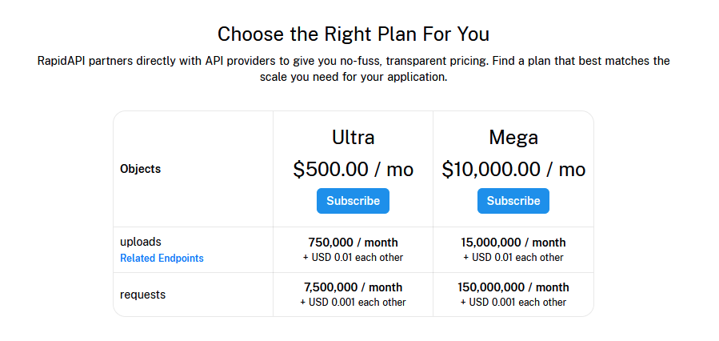The width and height of the screenshot is (719, 341).
Task: Click the uploads row label
Action: (x=141, y=242)
